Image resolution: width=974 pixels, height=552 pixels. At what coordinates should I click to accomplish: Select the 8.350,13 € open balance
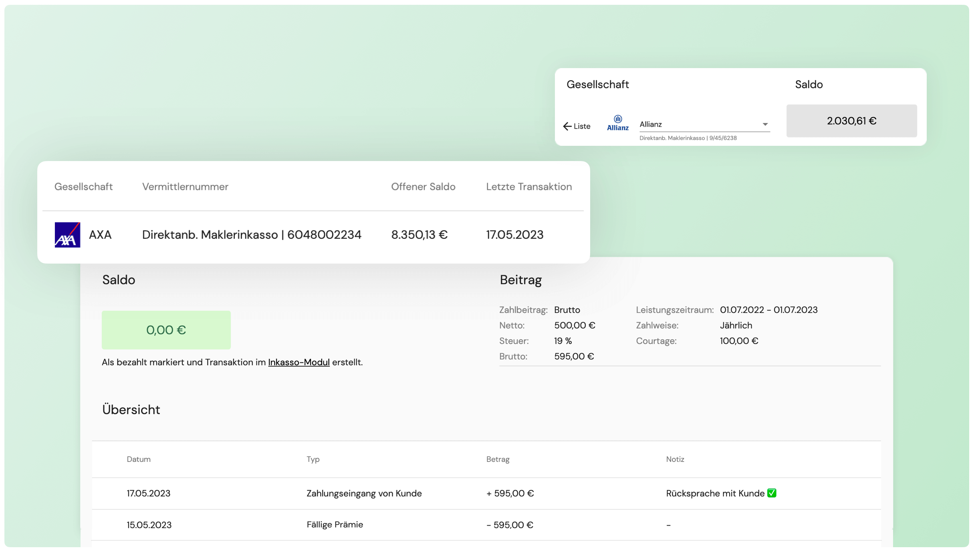(x=419, y=235)
